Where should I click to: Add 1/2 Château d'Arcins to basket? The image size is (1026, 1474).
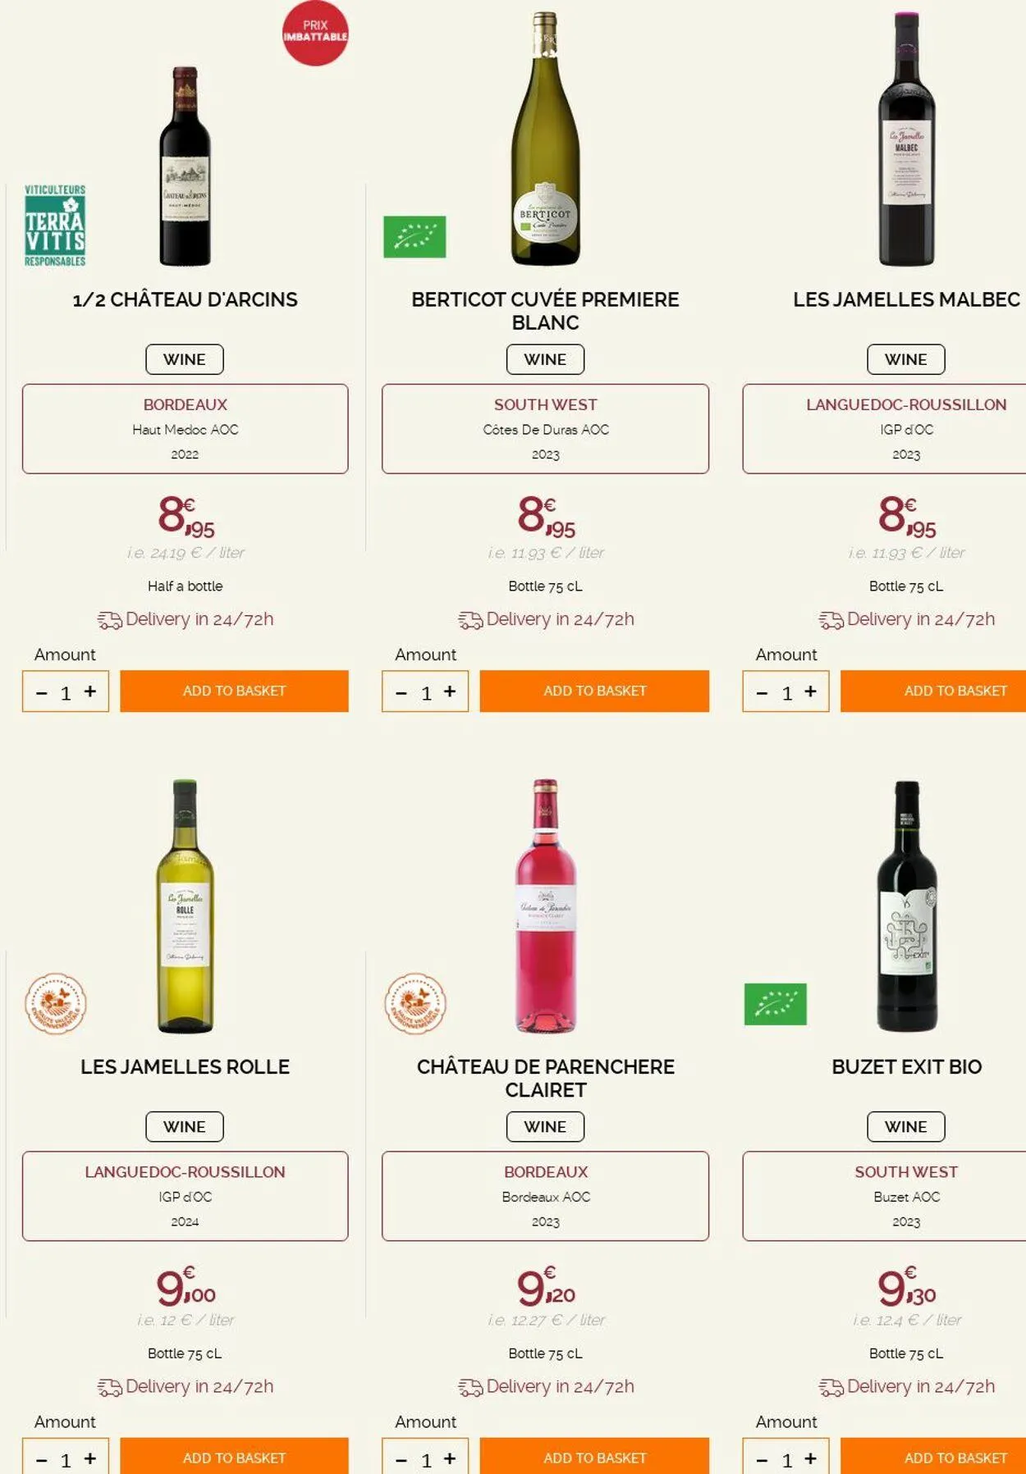coord(234,691)
